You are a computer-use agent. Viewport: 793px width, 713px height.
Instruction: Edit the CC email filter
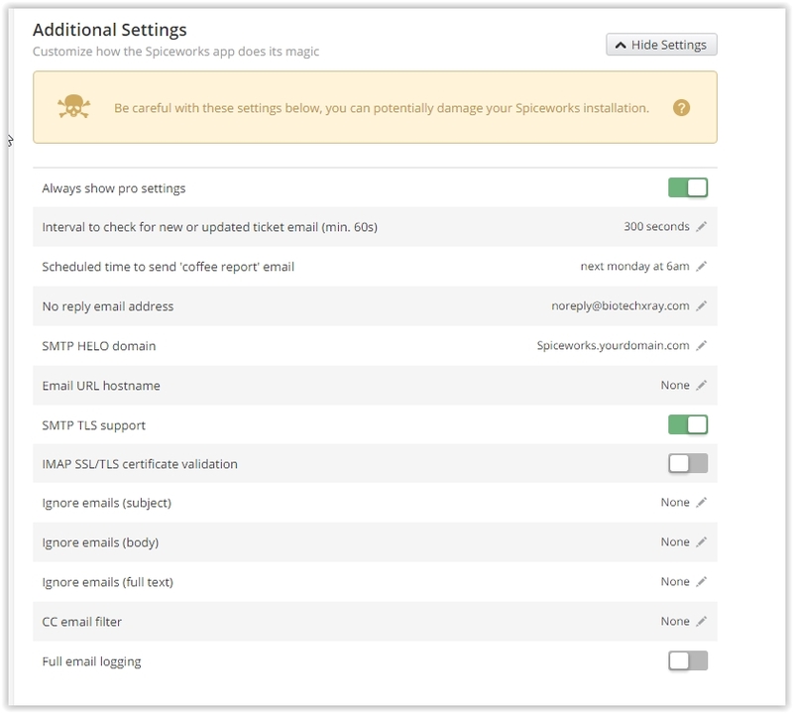pyautogui.click(x=703, y=621)
